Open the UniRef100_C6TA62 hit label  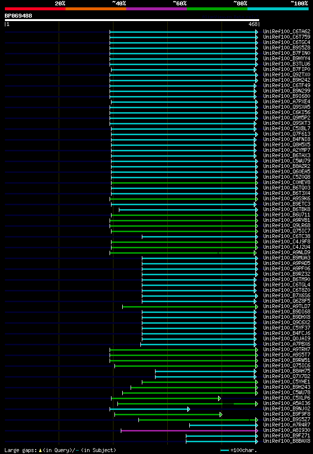[x=287, y=31]
